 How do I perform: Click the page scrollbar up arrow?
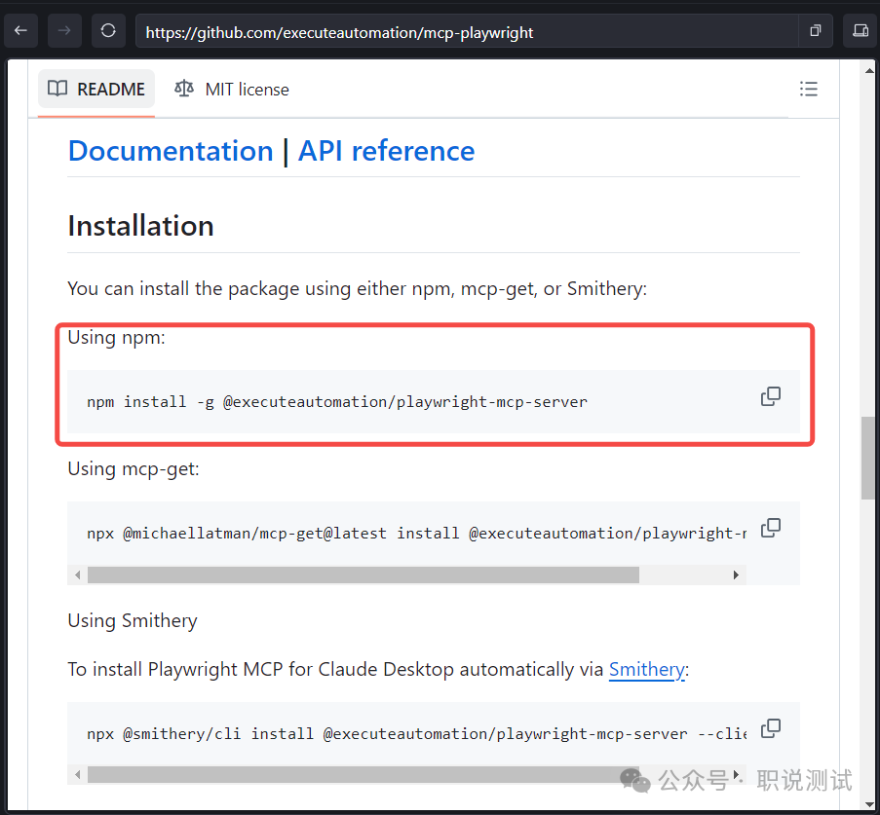tap(869, 71)
